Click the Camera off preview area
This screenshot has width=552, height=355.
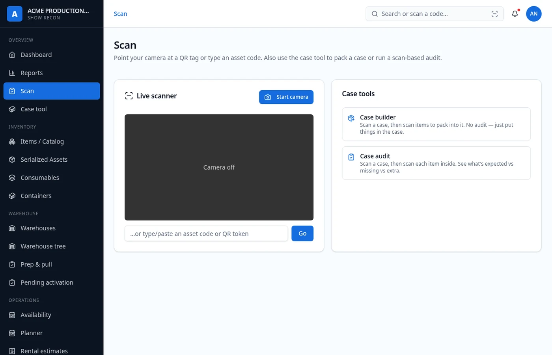point(219,167)
